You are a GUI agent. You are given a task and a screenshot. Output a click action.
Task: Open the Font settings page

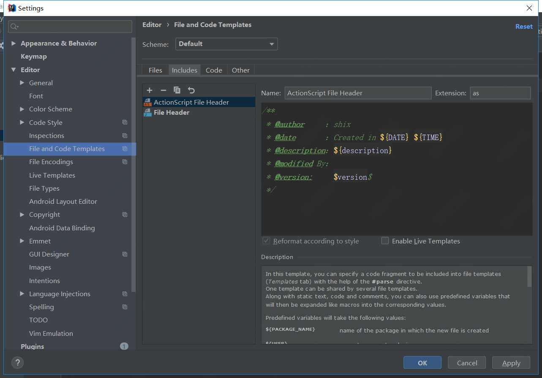[x=36, y=96]
